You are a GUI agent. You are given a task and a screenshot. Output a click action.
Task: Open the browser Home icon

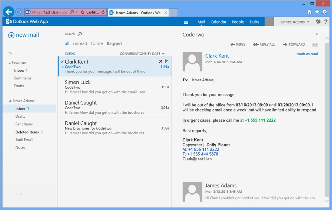309,12
